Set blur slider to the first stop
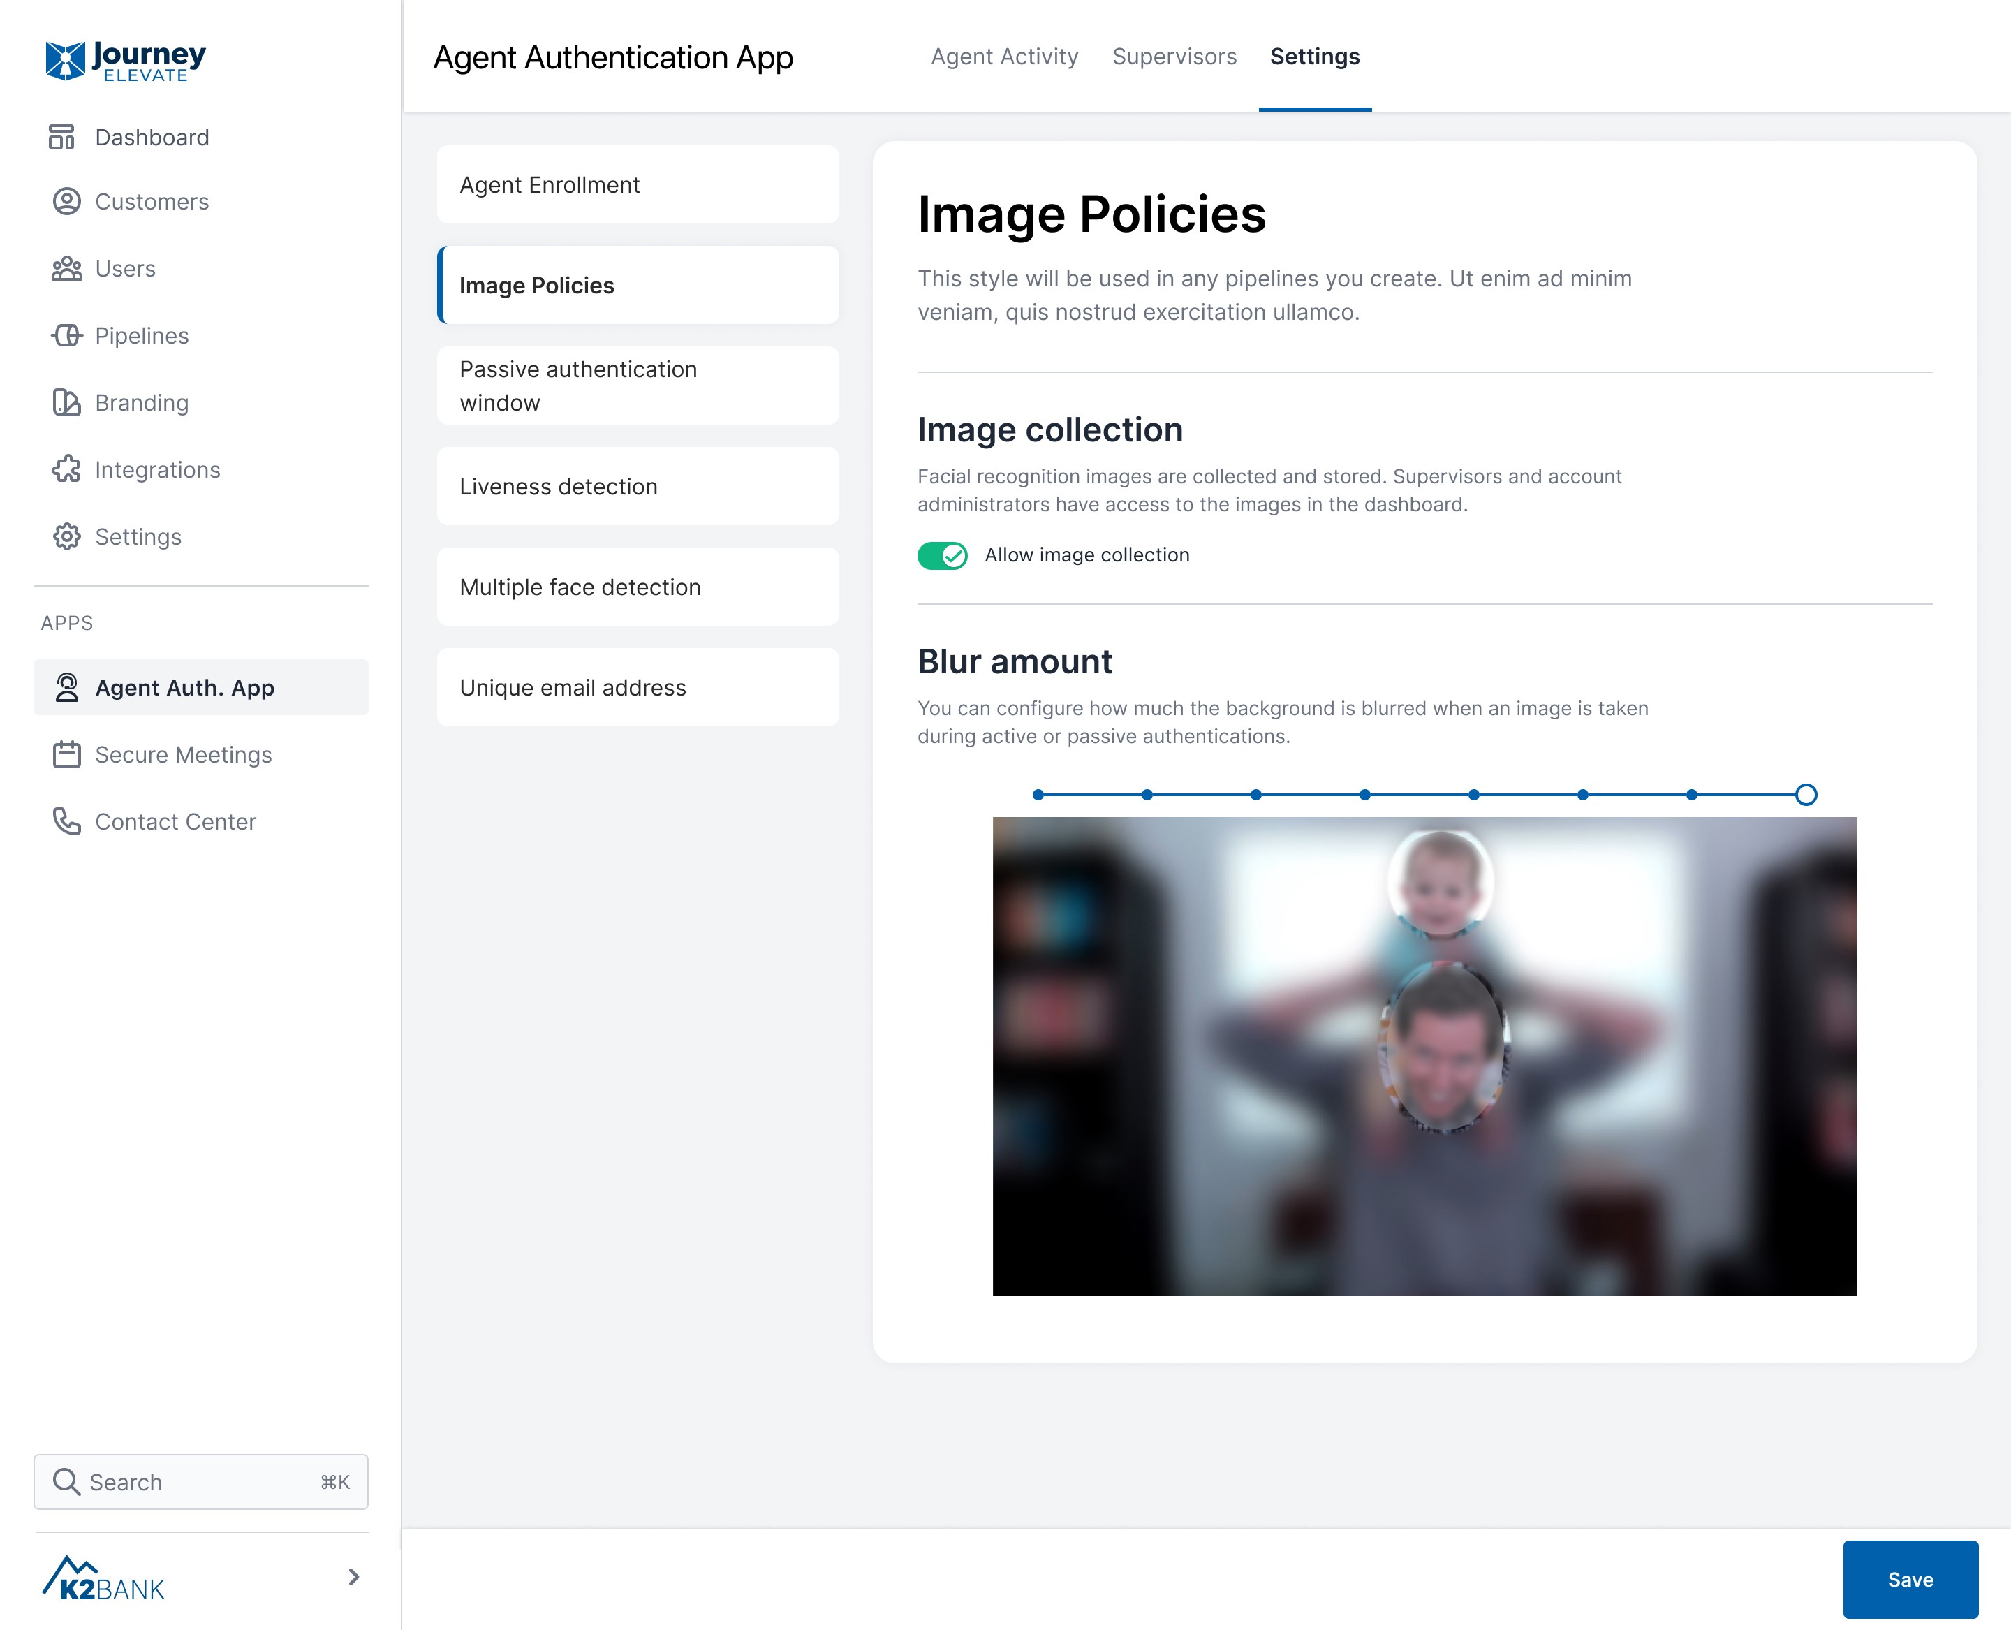Viewport: 2011px width, 1630px height. pyautogui.click(x=1038, y=794)
